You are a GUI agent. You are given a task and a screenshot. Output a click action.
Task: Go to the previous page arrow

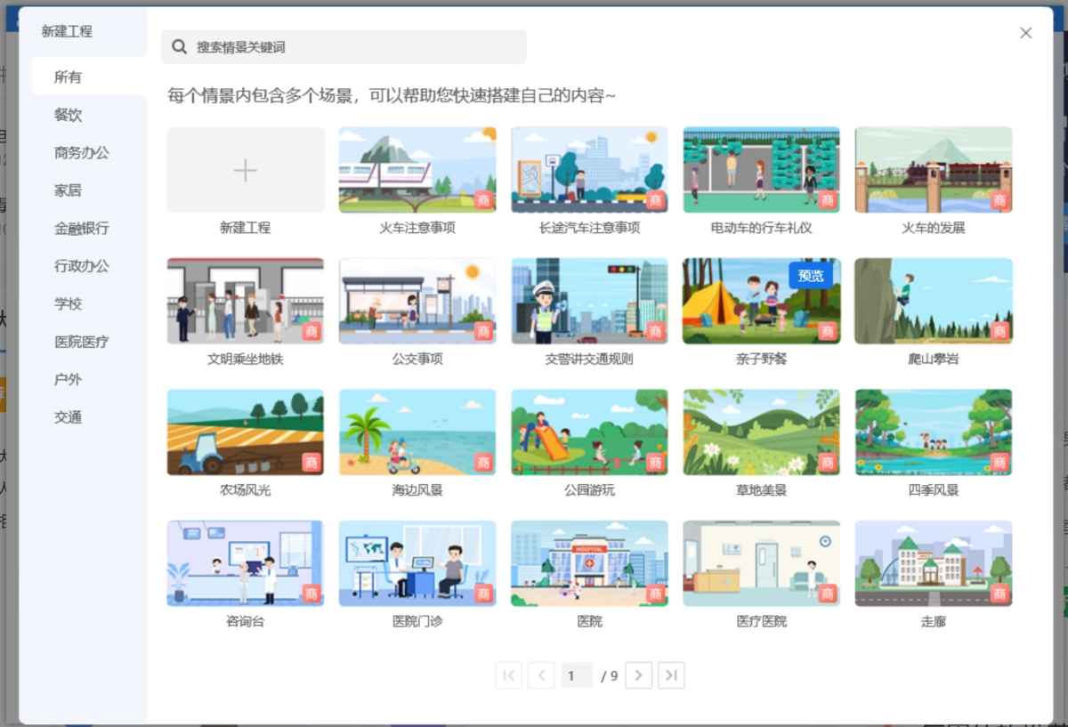click(541, 675)
